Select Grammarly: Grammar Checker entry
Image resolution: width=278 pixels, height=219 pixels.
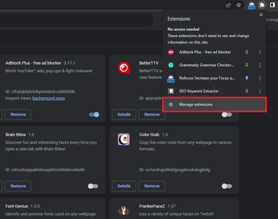click(x=207, y=65)
